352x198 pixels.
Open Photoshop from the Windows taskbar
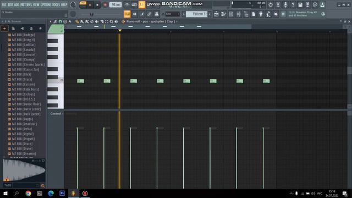click(x=62, y=193)
